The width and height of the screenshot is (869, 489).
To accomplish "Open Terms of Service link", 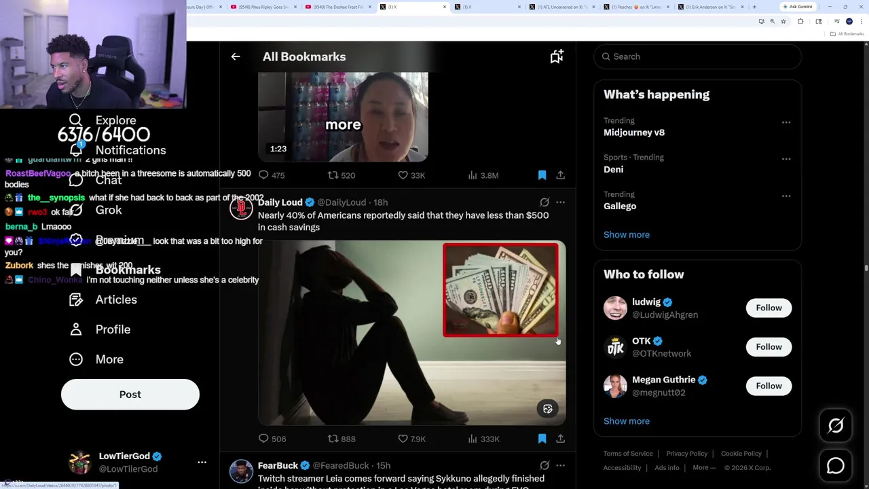I will (x=628, y=454).
